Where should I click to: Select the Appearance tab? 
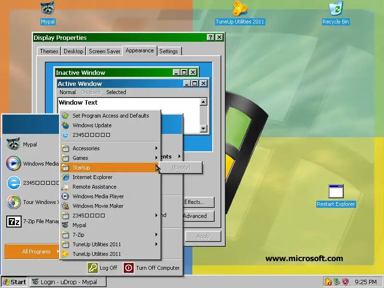pyautogui.click(x=140, y=51)
